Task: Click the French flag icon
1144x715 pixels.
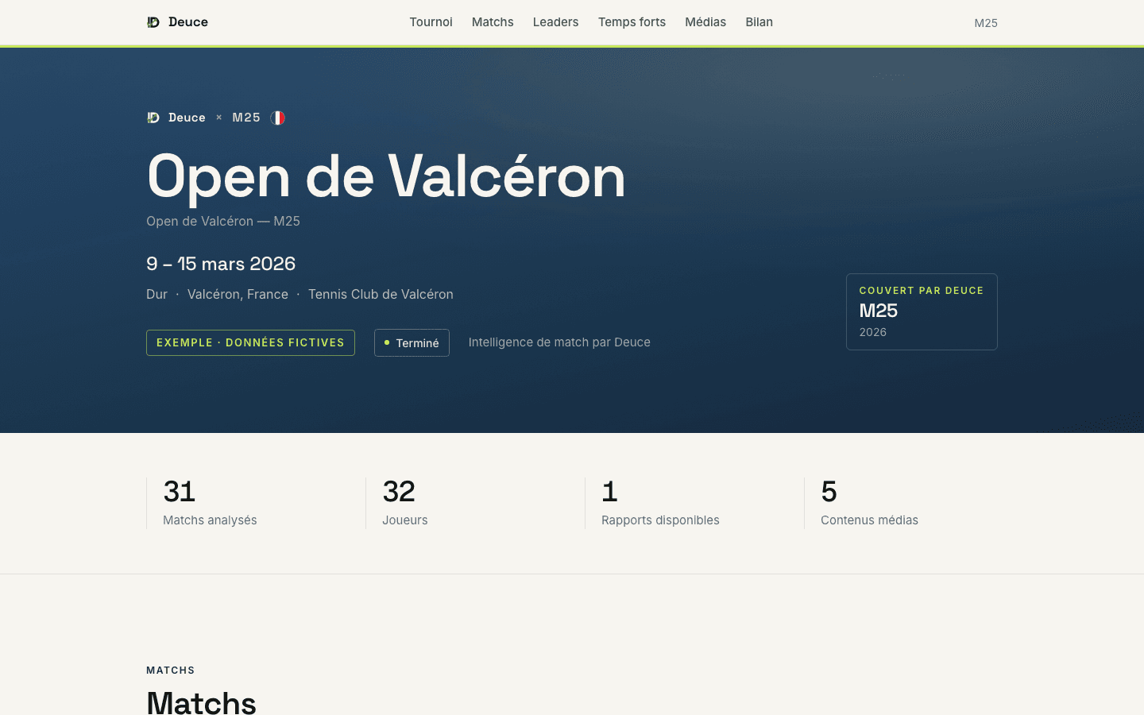Action: click(x=277, y=118)
